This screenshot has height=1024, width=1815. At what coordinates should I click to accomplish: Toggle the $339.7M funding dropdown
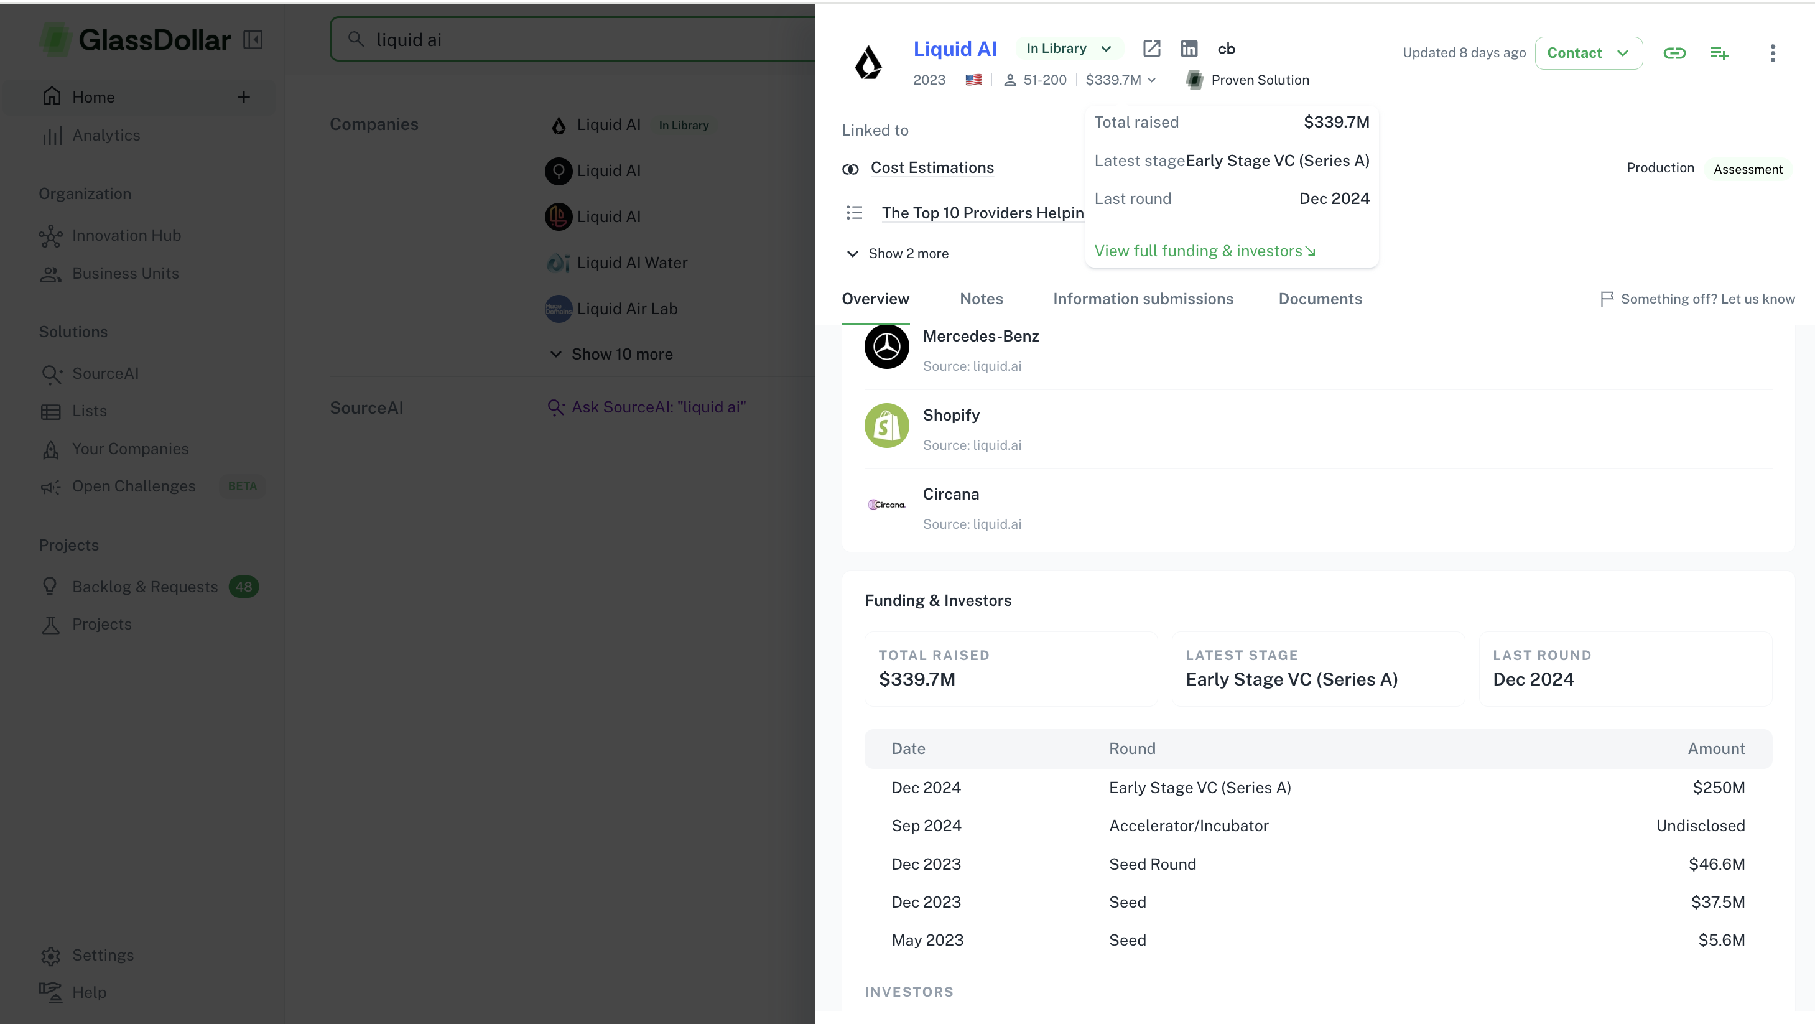click(x=1120, y=80)
